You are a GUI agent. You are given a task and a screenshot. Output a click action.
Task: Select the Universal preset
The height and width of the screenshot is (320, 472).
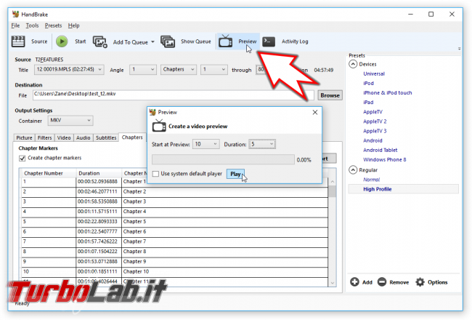(x=374, y=73)
